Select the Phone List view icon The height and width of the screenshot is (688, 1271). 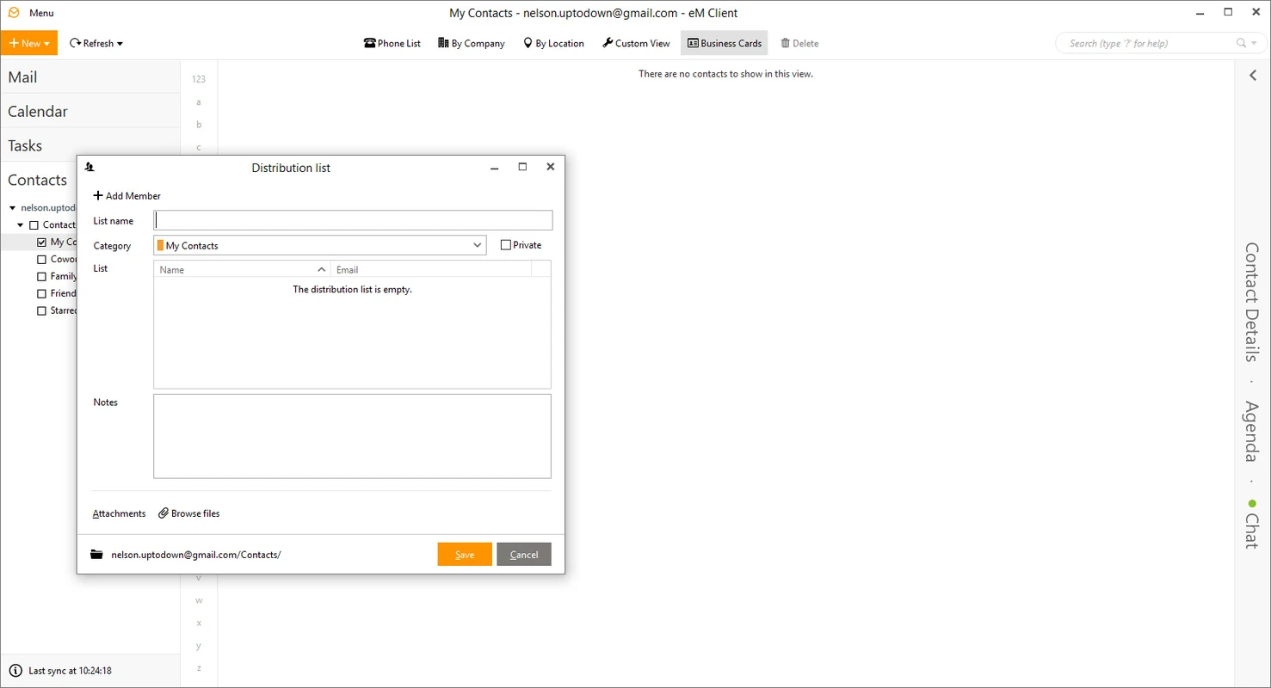(369, 42)
